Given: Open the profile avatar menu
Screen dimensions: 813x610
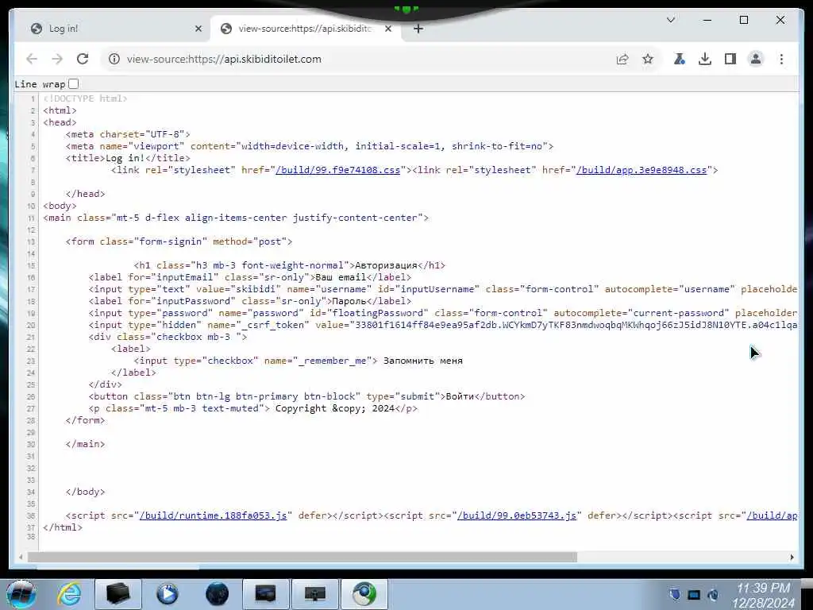Looking at the screenshot, I should [756, 59].
